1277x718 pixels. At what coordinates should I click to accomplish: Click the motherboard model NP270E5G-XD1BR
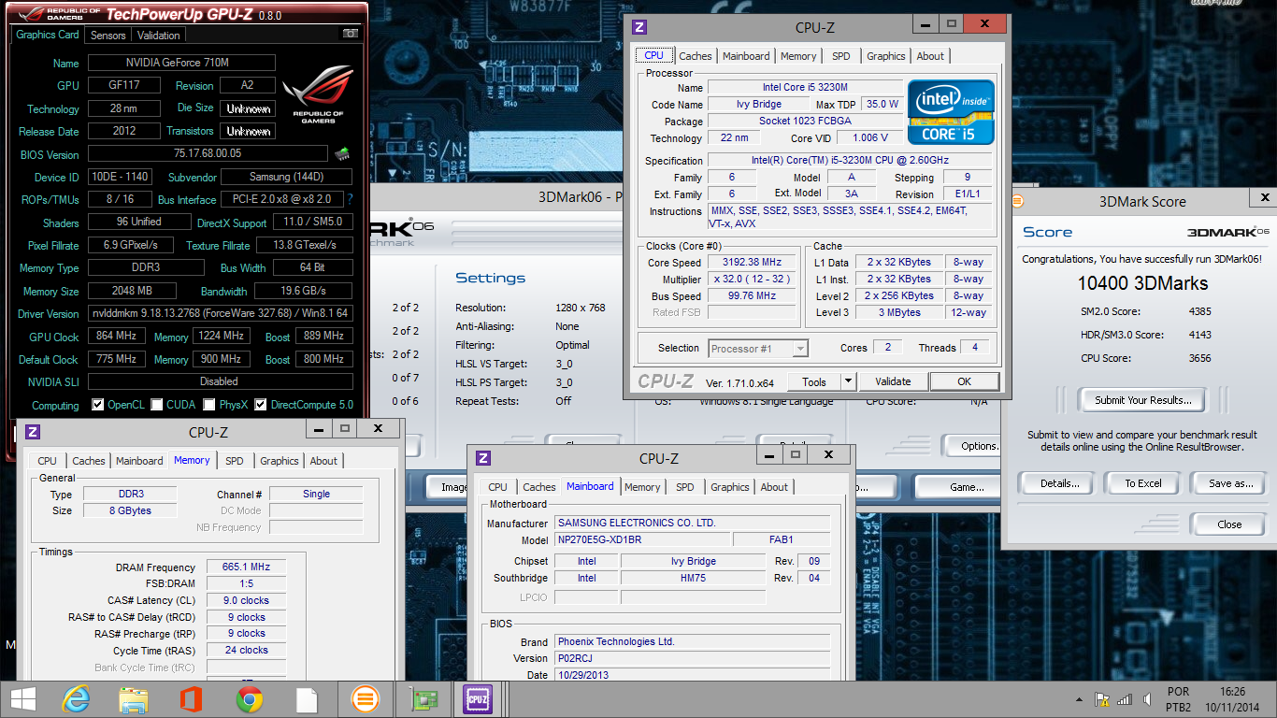[642, 539]
